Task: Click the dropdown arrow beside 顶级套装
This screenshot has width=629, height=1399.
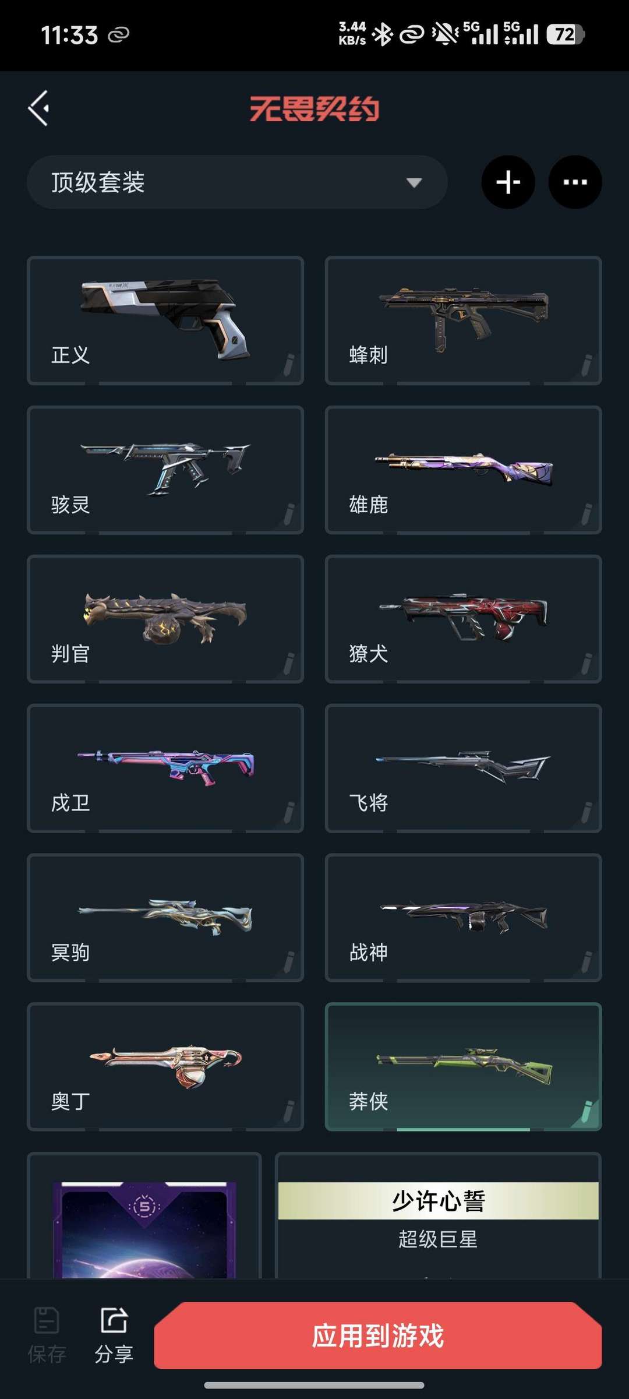Action: [x=414, y=183]
